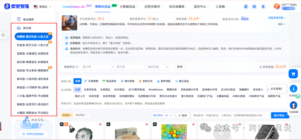Click the BS badge on fan product
The width and height of the screenshot is (301, 140).
(x=66, y=124)
